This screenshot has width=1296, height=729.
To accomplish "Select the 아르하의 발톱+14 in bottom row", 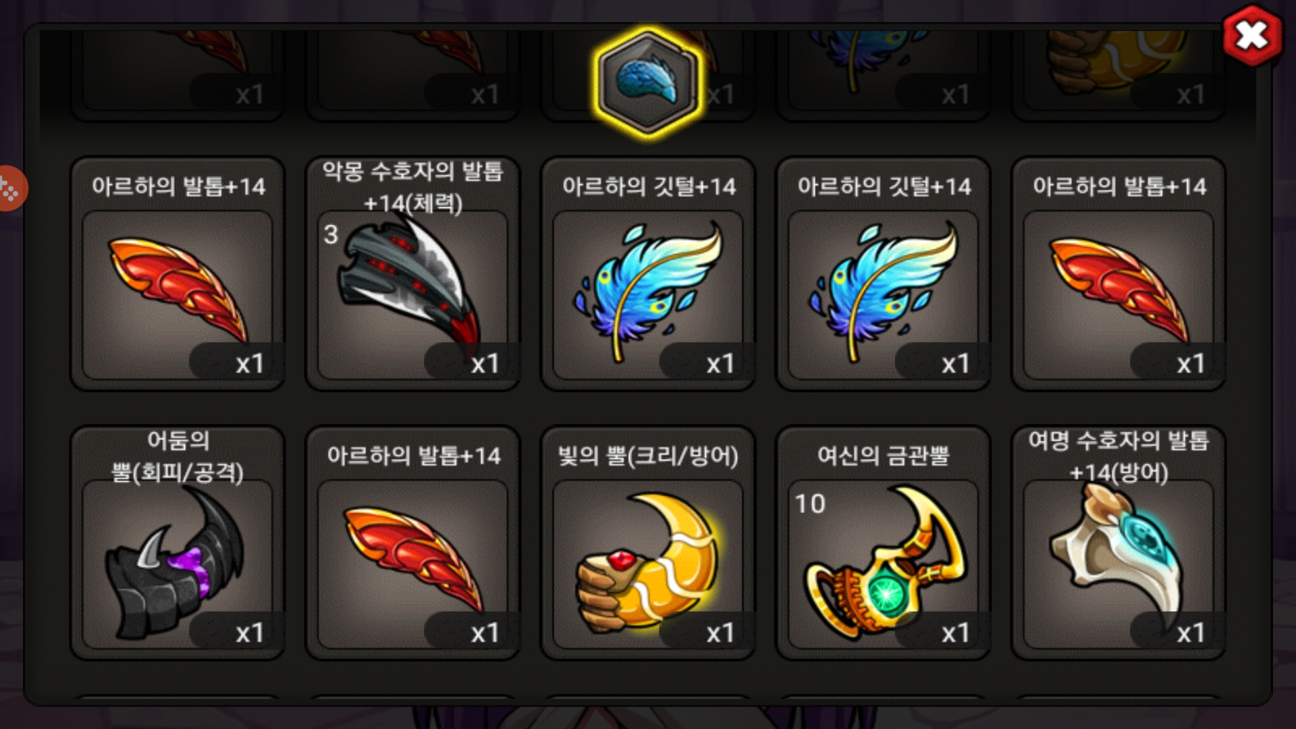I will (412, 543).
